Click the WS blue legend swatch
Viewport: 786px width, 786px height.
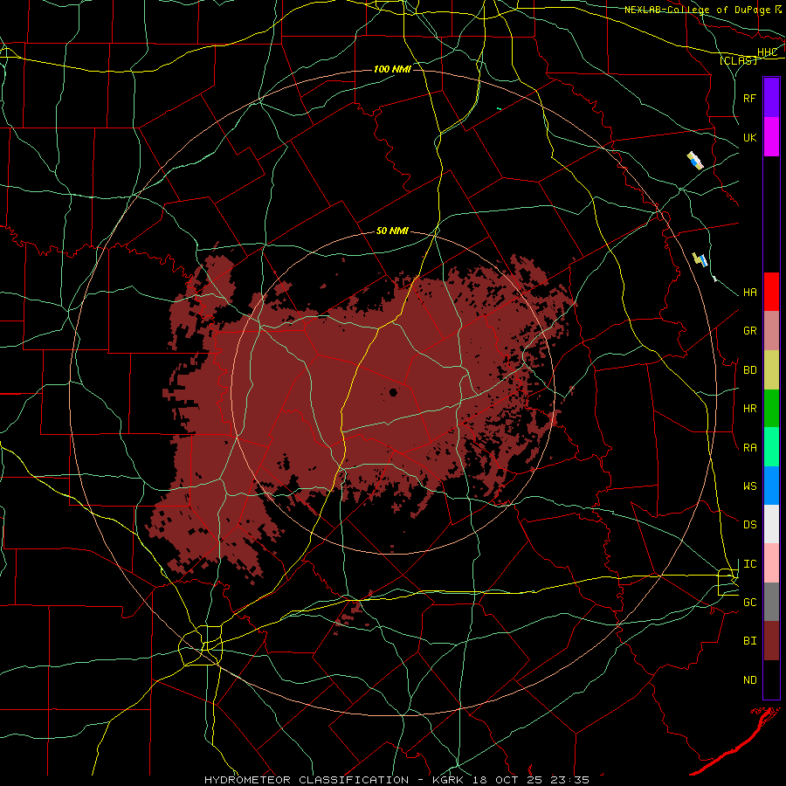click(x=771, y=486)
